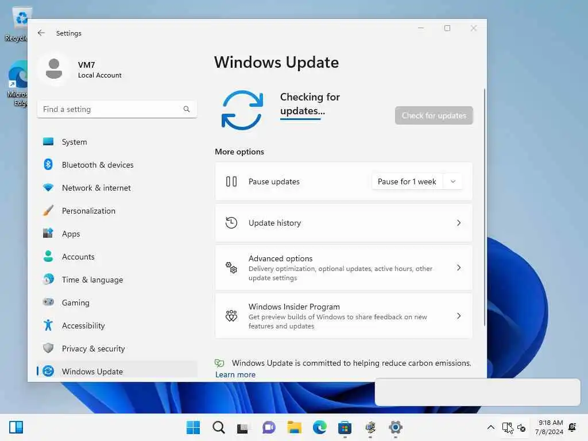Open the Learn more link
Viewport: 588px width, 441px height.
point(235,374)
